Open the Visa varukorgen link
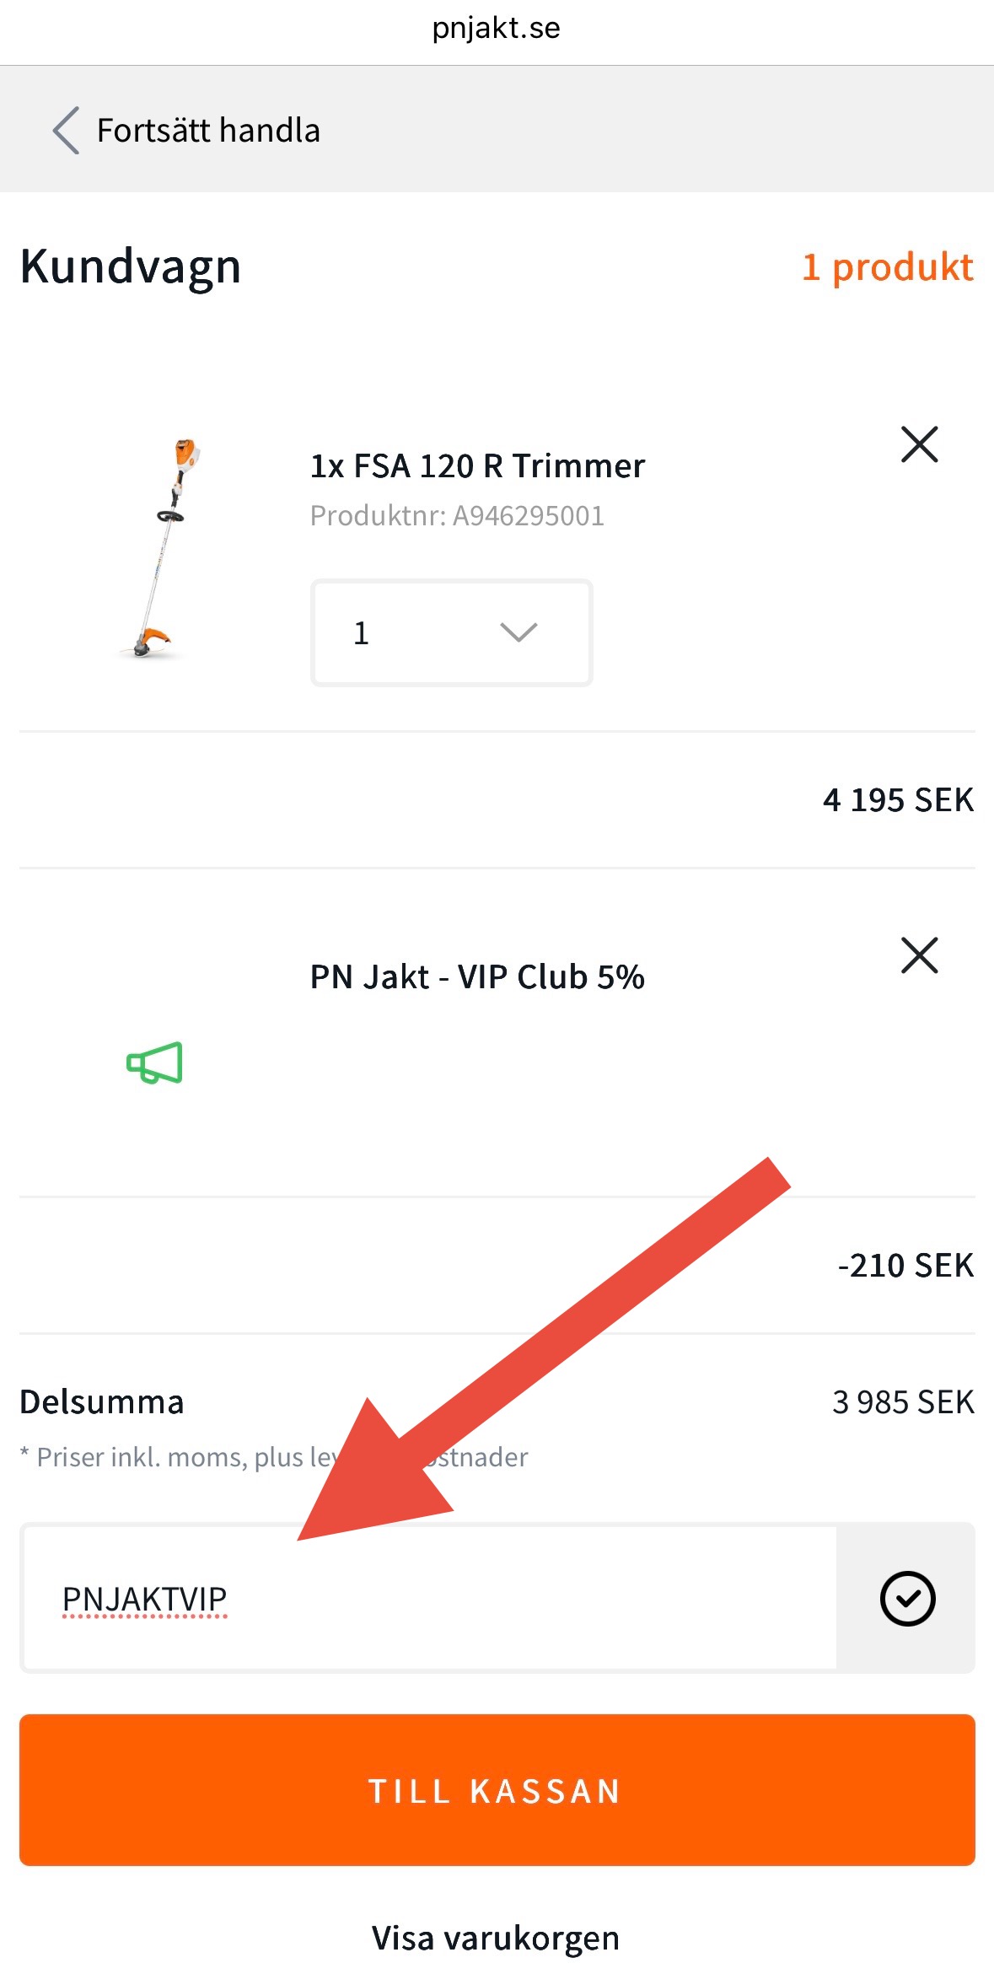 click(496, 1938)
